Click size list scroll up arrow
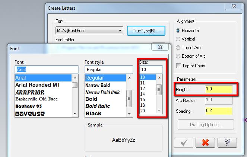Screen dimensions: 247x157 pyautogui.click(x=159, y=78)
